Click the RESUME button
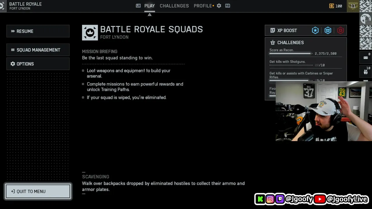The width and height of the screenshot is (372, 209). (38, 31)
